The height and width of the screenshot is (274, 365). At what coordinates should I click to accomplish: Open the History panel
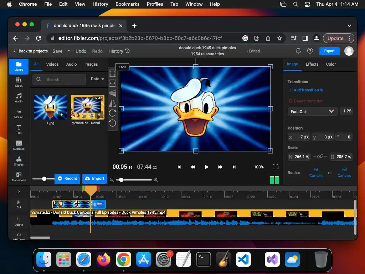tap(119, 51)
